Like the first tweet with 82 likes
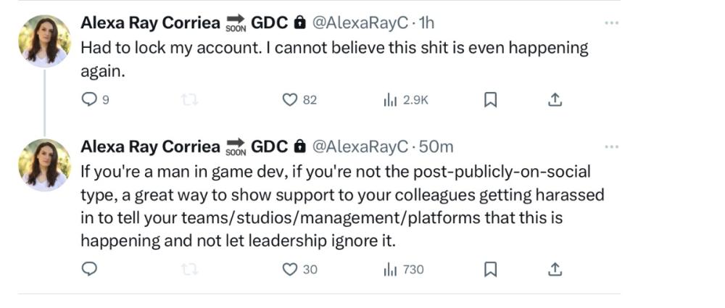 tap(290, 100)
